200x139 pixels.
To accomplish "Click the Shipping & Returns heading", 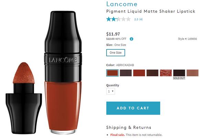I will [129, 128].
